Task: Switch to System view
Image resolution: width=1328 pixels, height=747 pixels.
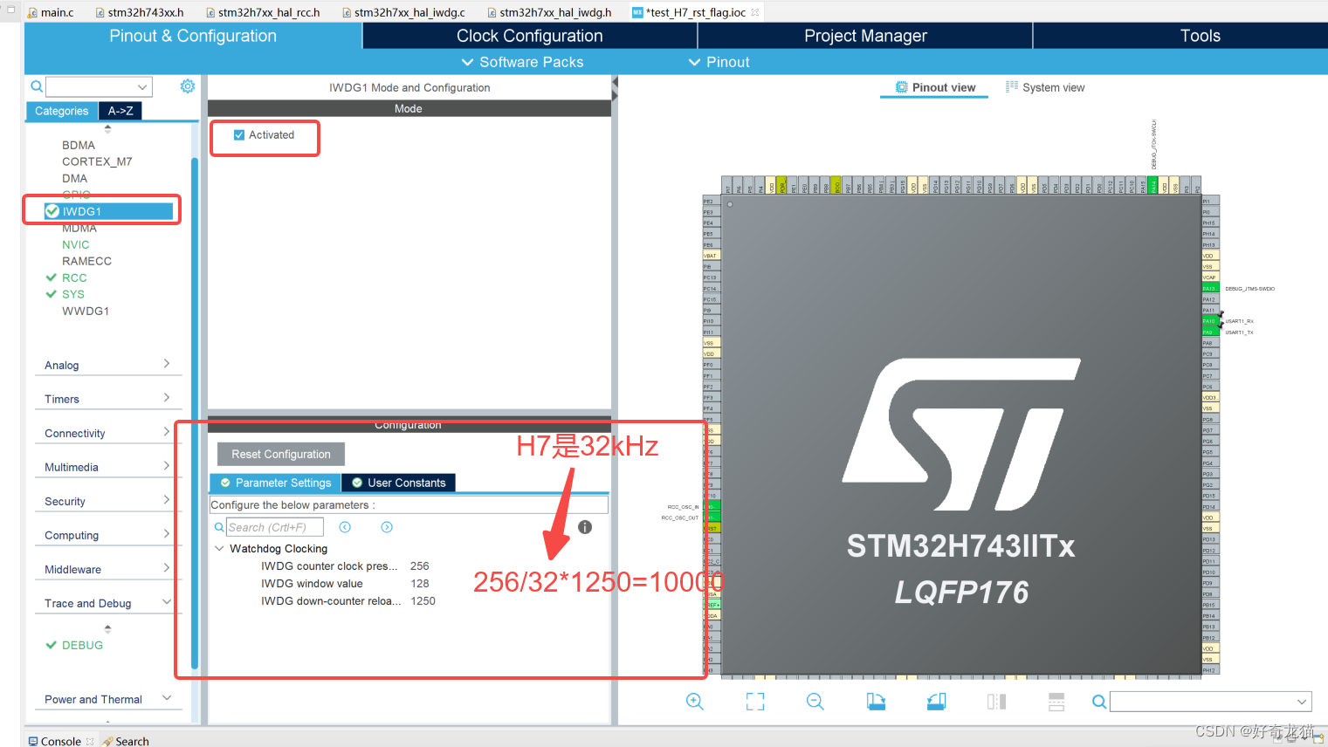Action: [x=1045, y=87]
